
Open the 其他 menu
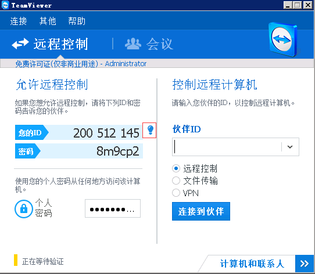[x=48, y=21]
